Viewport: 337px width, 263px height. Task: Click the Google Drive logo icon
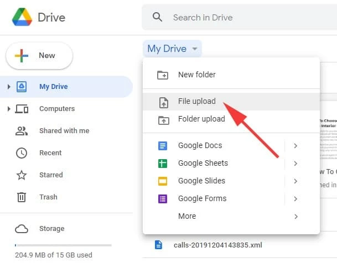22,18
